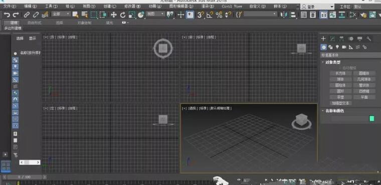The image size is (381, 185).
Task: Select the Lights category icon
Action: click(337, 47)
